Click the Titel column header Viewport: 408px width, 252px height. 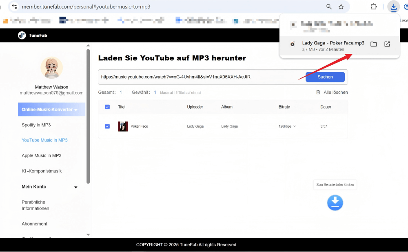click(122, 107)
